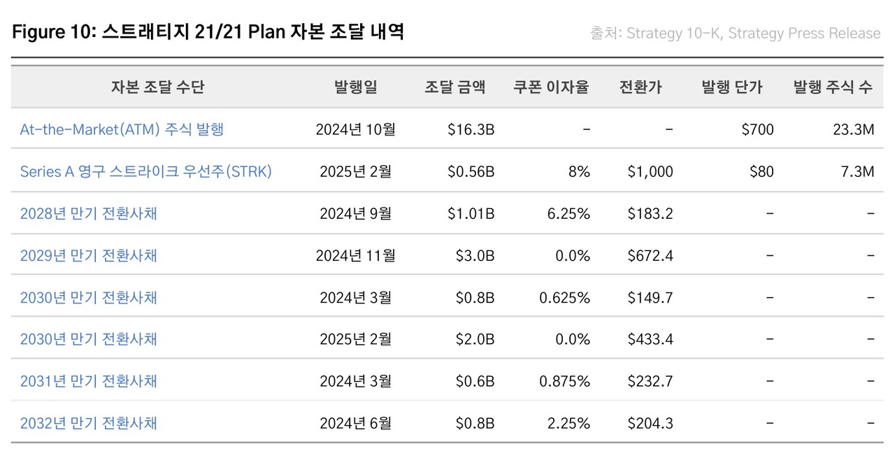Click the 출처 Strategy 10-K source text

coord(735,33)
